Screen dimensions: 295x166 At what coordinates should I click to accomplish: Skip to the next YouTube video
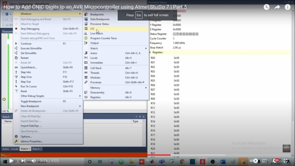click(x=23, y=161)
